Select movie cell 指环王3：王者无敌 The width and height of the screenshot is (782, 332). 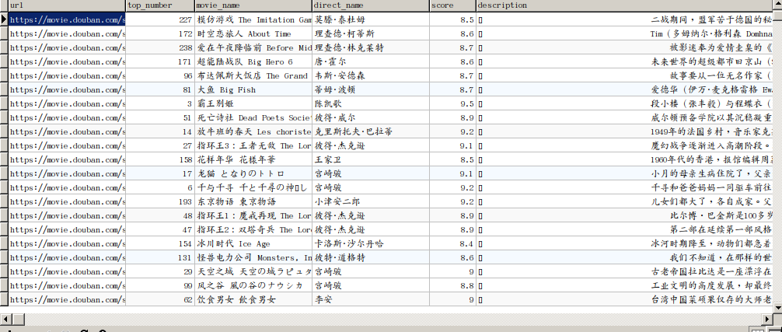(253, 145)
